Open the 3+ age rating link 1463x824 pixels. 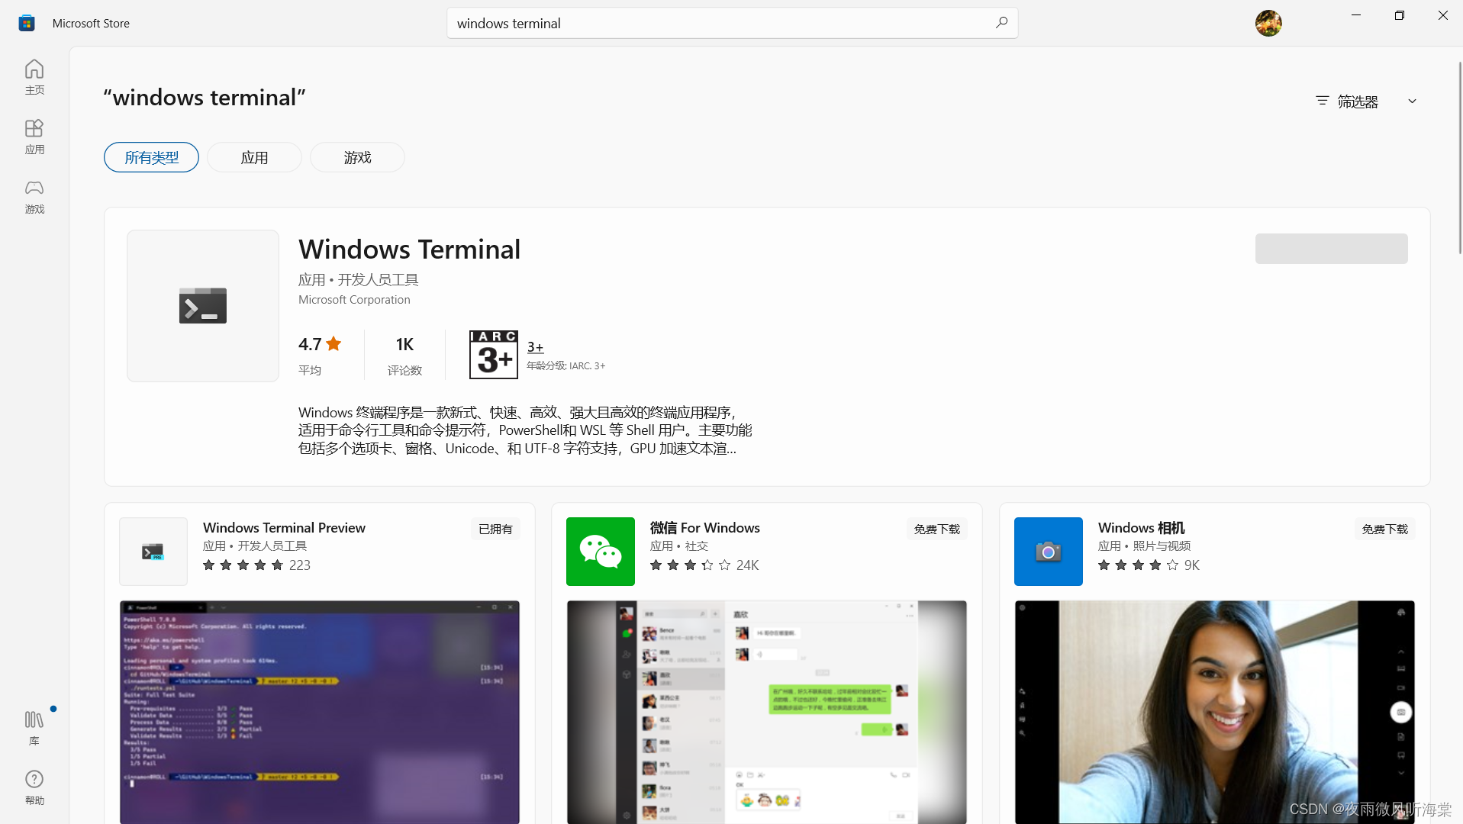(x=536, y=347)
